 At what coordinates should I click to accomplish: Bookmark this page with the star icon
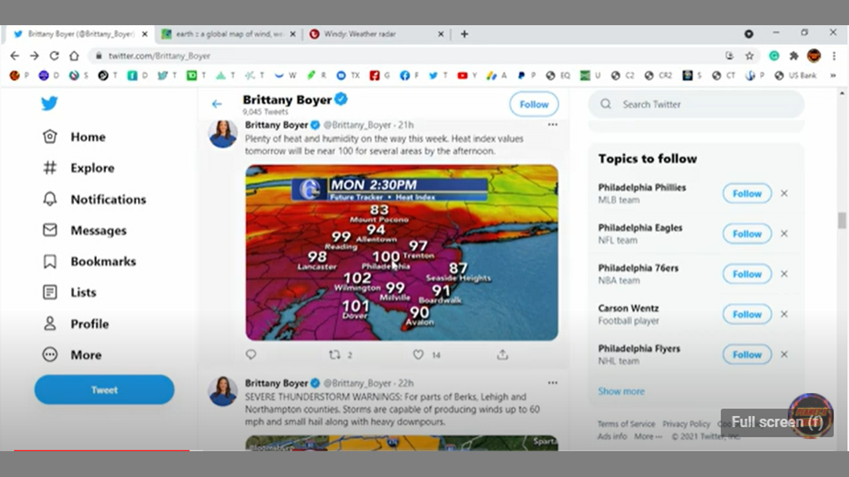750,56
